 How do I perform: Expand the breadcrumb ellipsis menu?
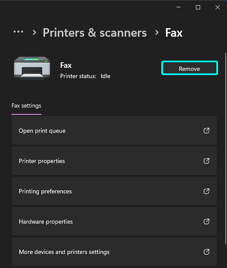(x=18, y=32)
